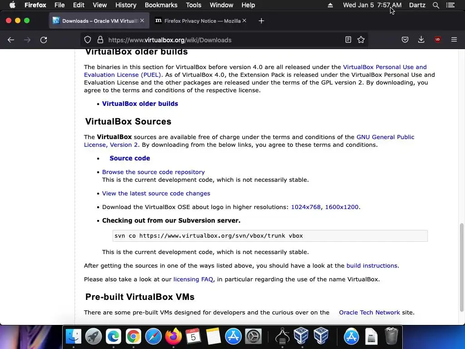Open the View menu

click(99, 5)
